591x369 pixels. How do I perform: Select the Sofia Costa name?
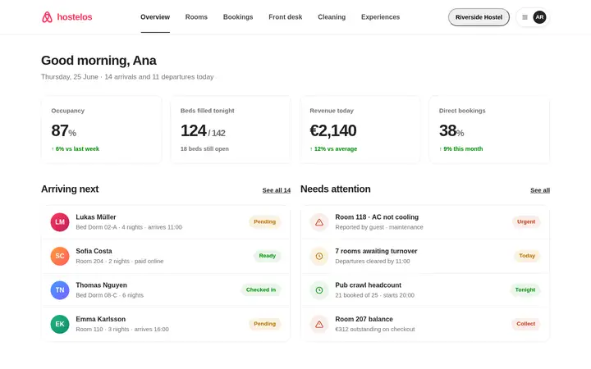click(x=94, y=251)
